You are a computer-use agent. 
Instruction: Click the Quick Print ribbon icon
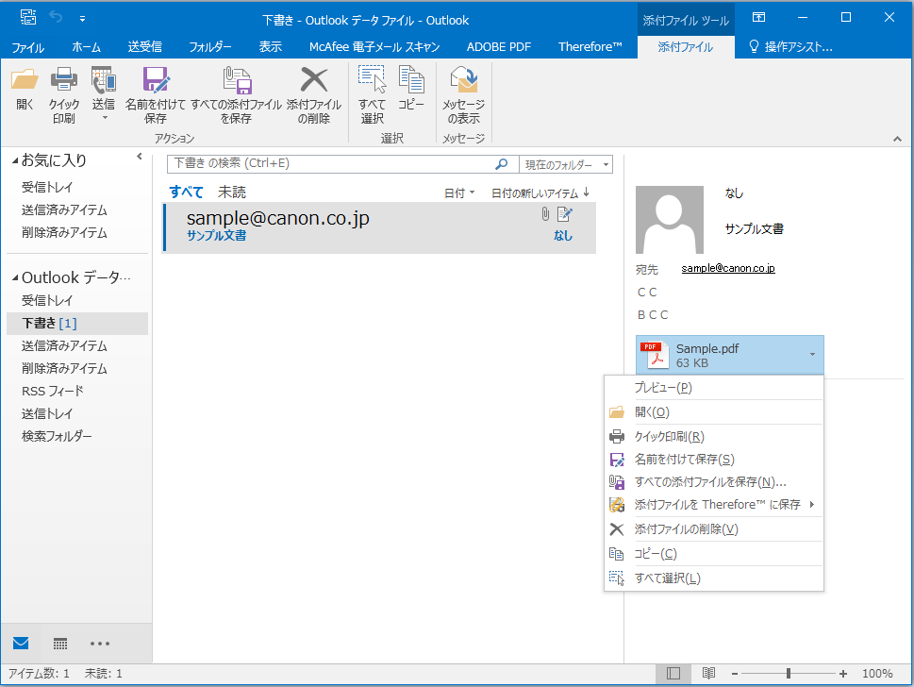click(63, 80)
